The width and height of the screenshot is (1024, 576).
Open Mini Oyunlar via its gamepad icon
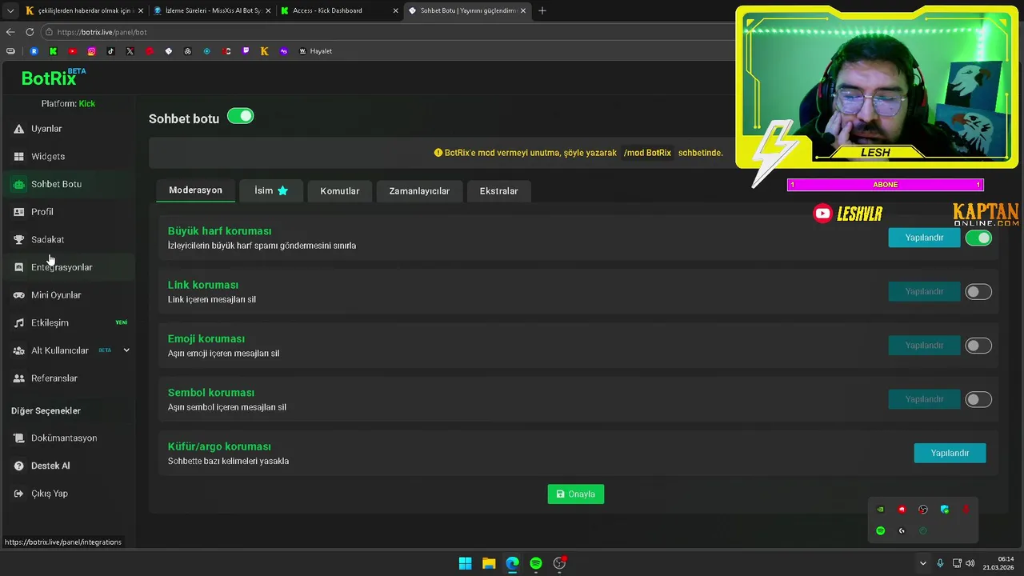tap(19, 295)
